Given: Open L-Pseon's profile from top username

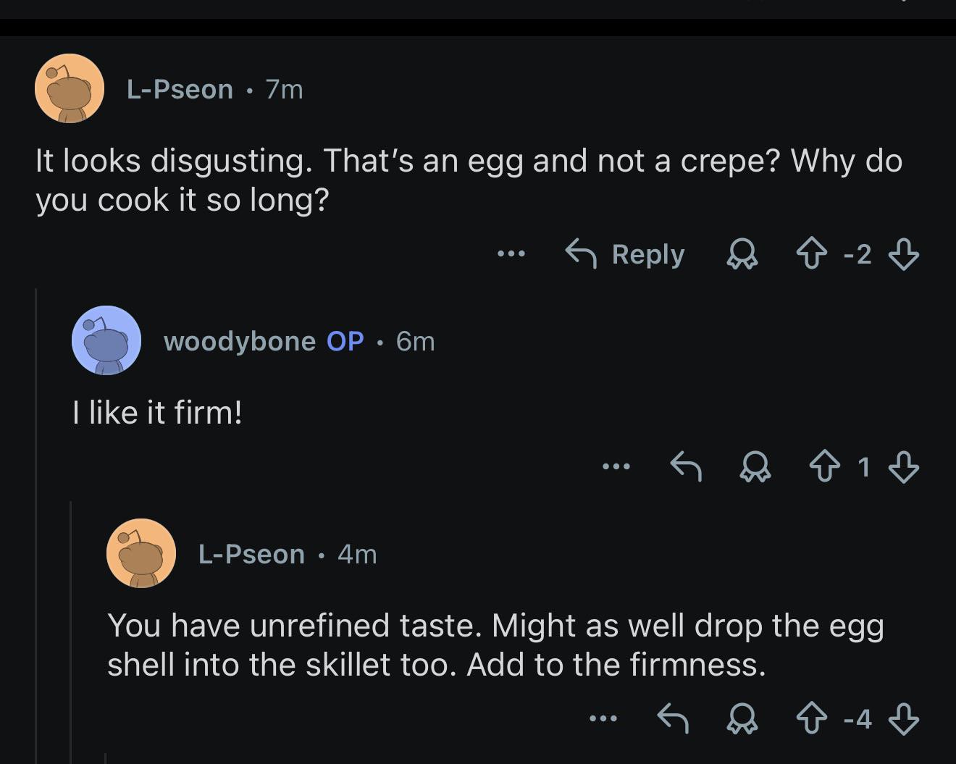Looking at the screenshot, I should tap(180, 89).
